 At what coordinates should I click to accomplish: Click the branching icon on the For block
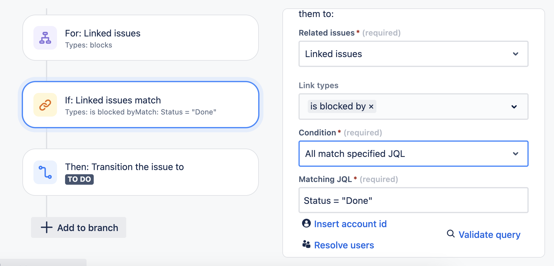45,38
